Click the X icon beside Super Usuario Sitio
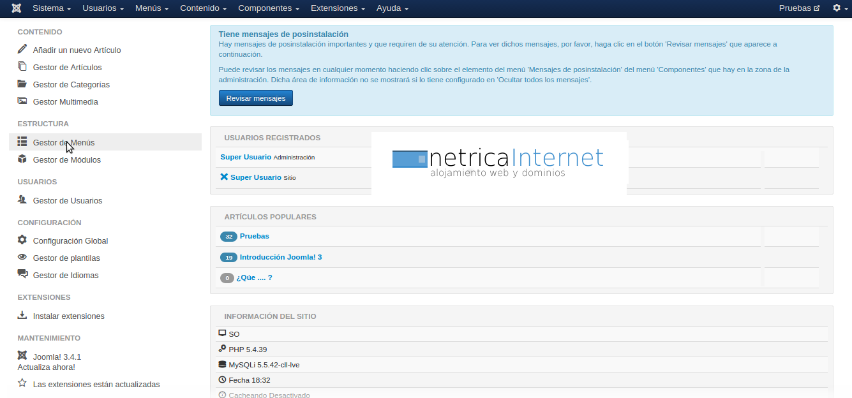Viewport: 852px width, 398px height. pyautogui.click(x=224, y=177)
